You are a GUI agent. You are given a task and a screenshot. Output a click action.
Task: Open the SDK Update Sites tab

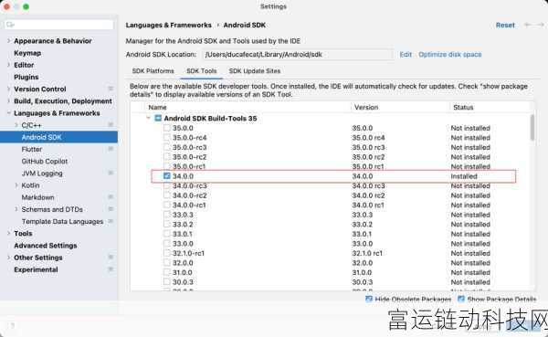pyautogui.click(x=255, y=71)
